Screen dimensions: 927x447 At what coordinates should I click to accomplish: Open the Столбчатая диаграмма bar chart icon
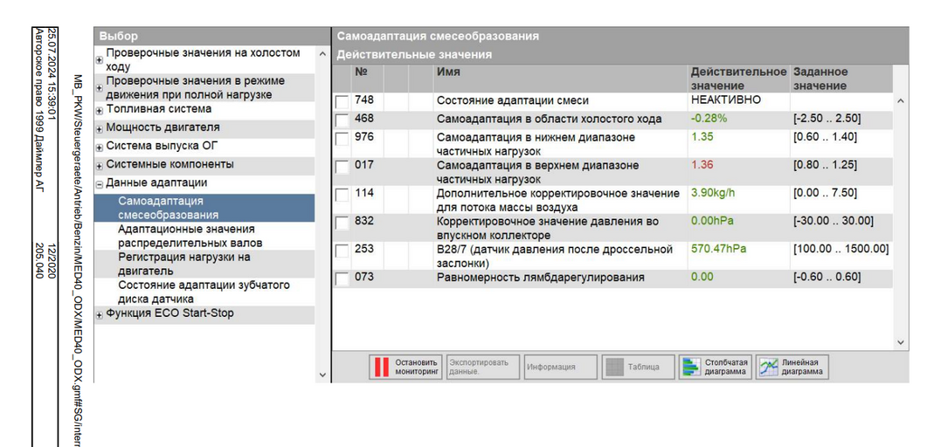[x=690, y=368]
